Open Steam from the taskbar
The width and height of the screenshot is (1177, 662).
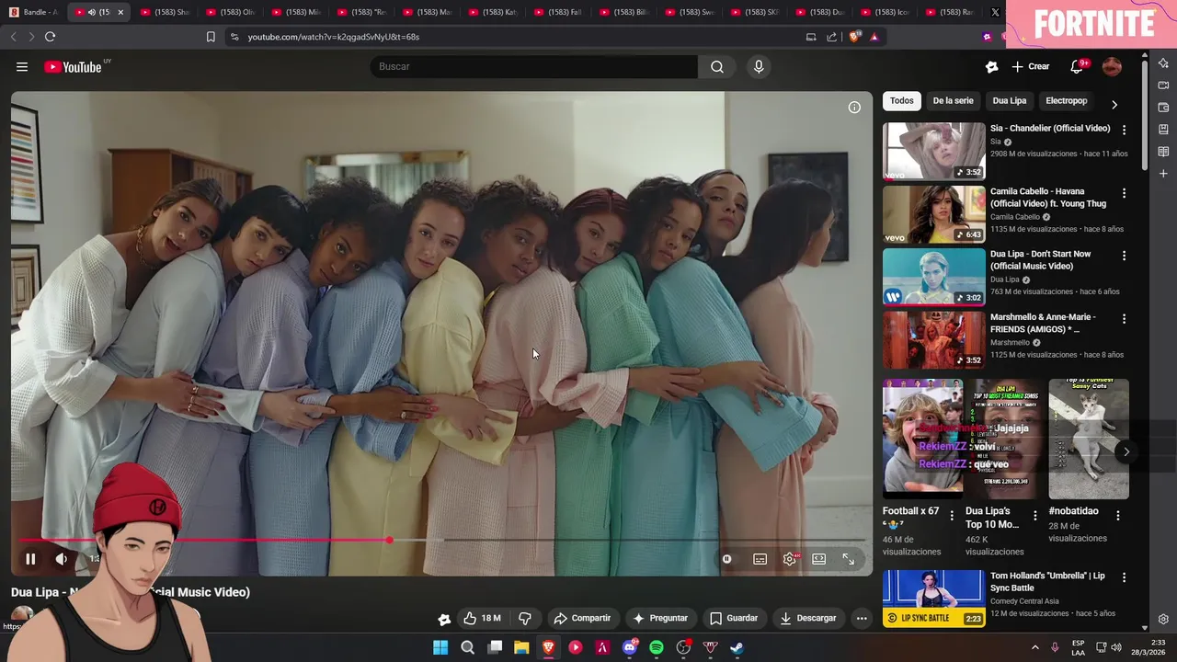tap(737, 647)
